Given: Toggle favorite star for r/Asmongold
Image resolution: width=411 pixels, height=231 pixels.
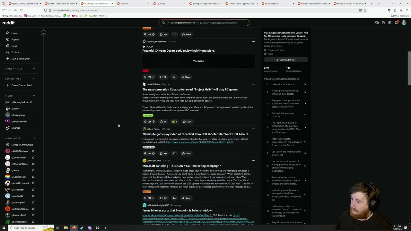Looking at the screenshot, I should (x=33, y=202).
